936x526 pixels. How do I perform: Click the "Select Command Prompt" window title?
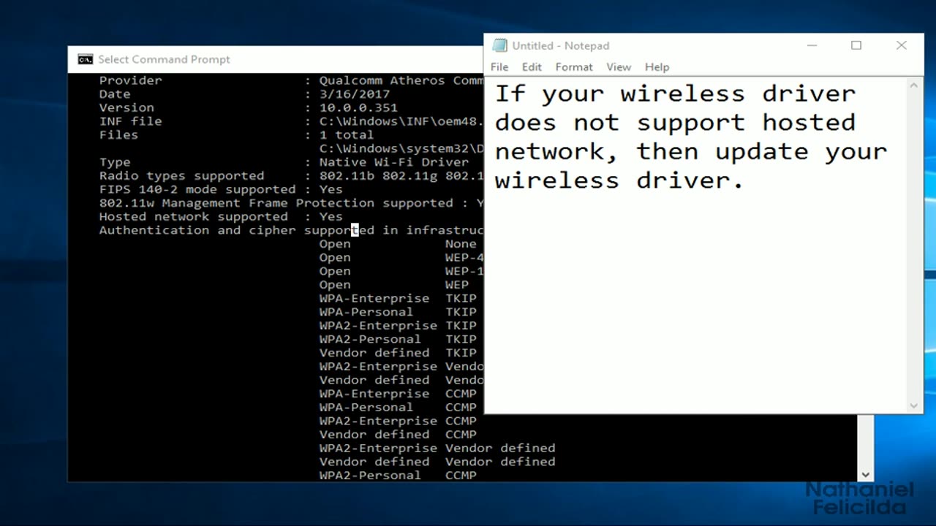pos(165,59)
